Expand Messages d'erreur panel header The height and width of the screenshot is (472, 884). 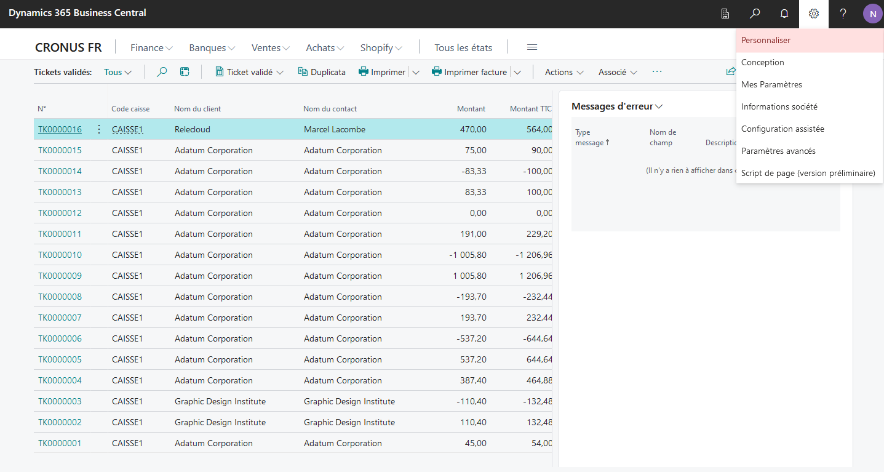click(617, 106)
